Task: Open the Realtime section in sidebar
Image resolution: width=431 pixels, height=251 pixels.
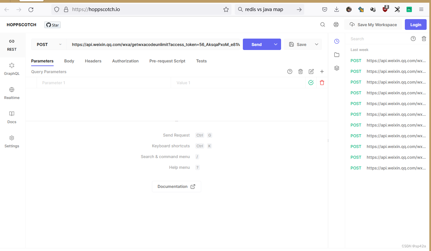Action: [12, 93]
